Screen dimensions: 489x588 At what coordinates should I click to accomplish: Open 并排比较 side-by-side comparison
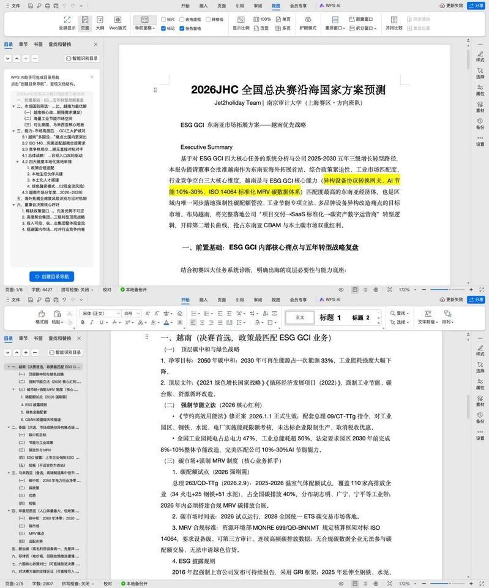(x=394, y=23)
